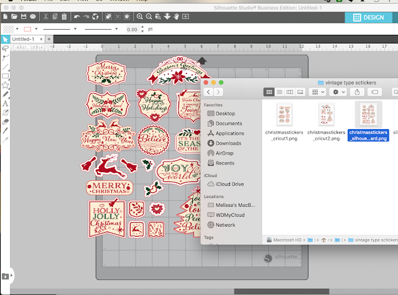Open a file with the folder icon
Viewport: 398px width, 295px height.
[x=14, y=17]
